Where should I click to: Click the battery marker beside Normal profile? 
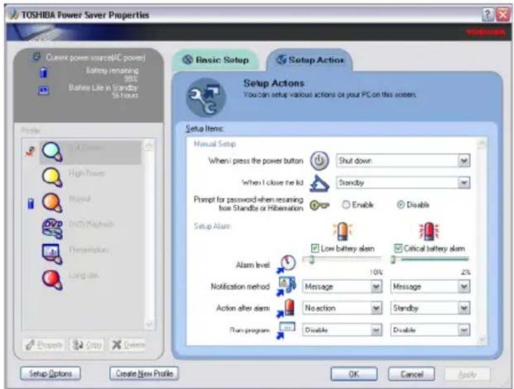coord(30,203)
